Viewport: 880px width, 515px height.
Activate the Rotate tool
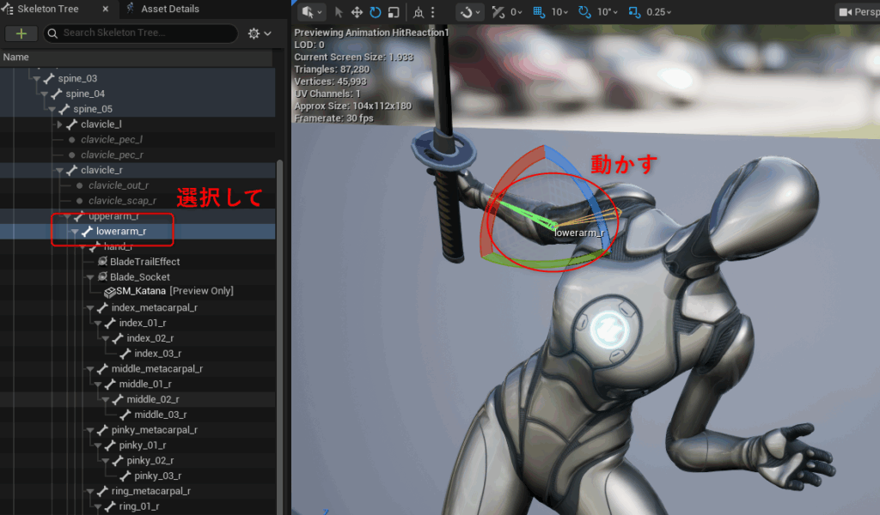coord(375,12)
